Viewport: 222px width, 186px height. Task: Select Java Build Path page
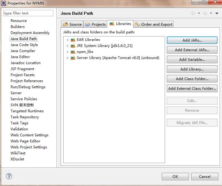pyautogui.click(x=23, y=39)
